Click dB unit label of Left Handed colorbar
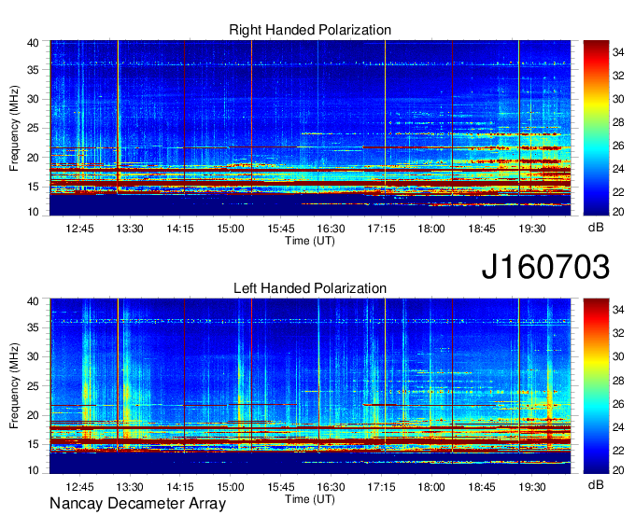Image resolution: width=635 pixels, height=515 pixels. [596, 485]
